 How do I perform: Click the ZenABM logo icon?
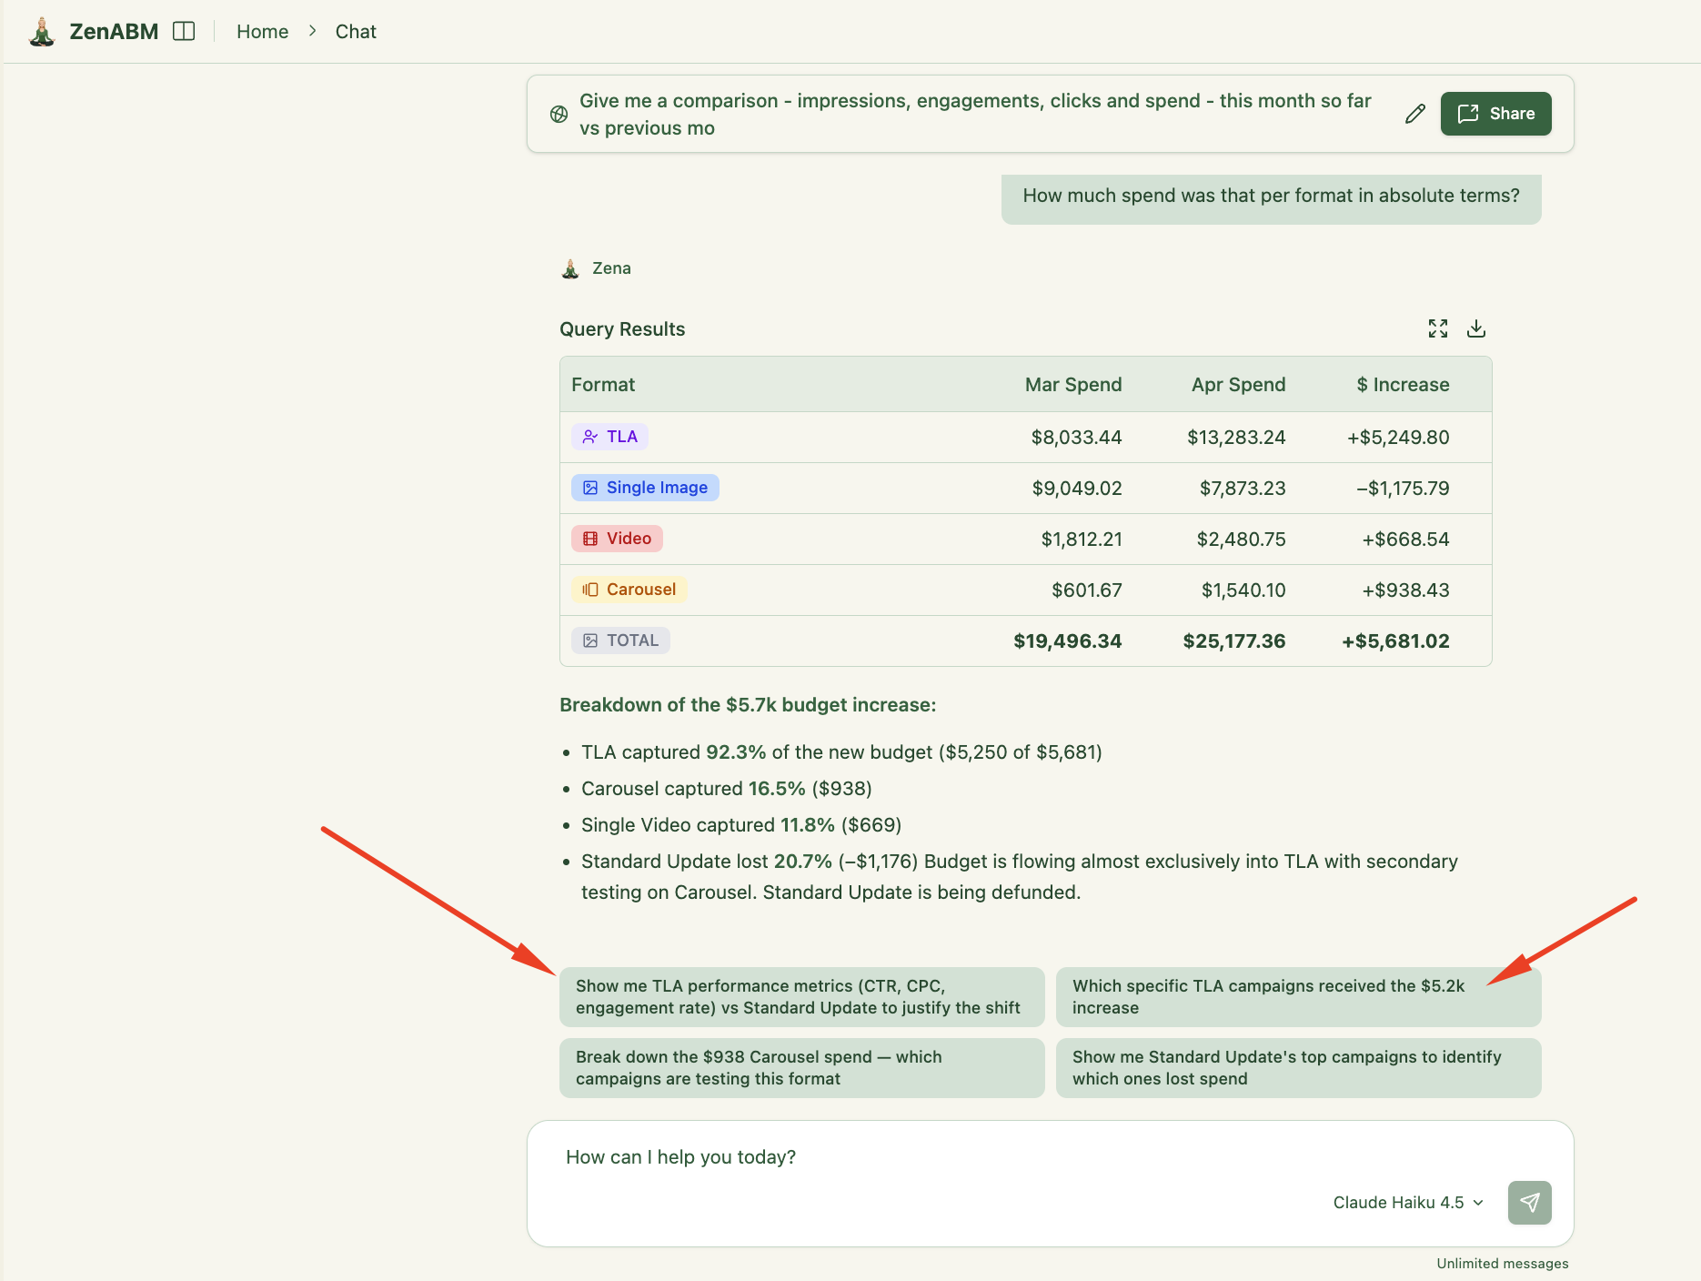click(42, 32)
